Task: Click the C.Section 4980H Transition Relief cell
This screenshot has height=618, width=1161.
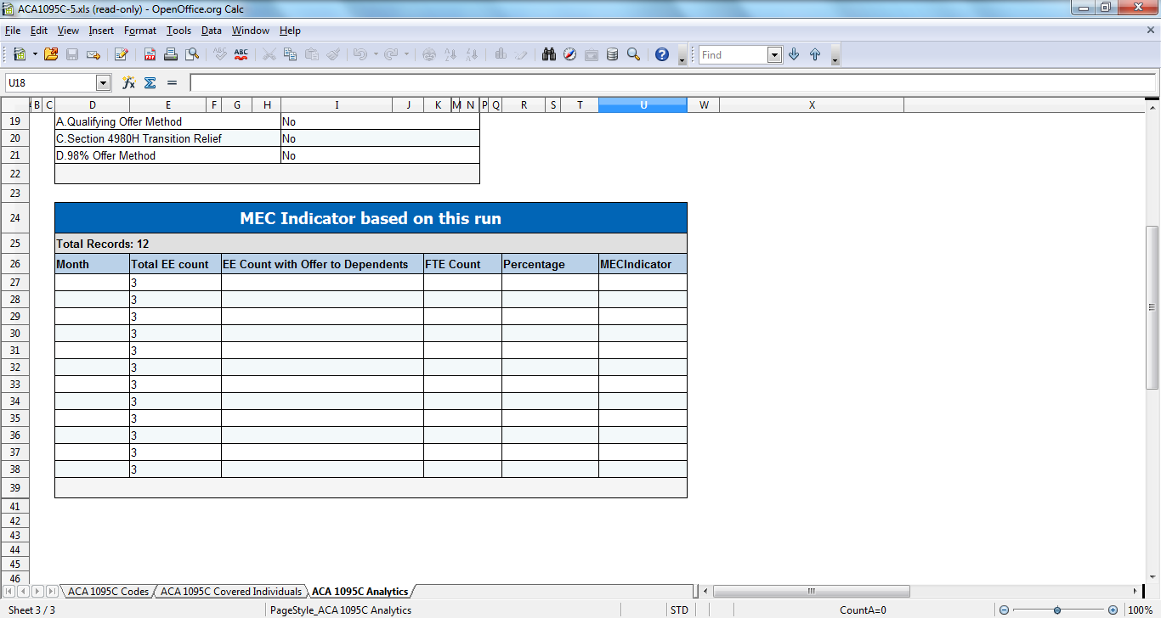Action: [167, 138]
